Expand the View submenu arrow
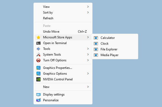Image resolution: width=162 pixels, height=107 pixels. point(88,7)
